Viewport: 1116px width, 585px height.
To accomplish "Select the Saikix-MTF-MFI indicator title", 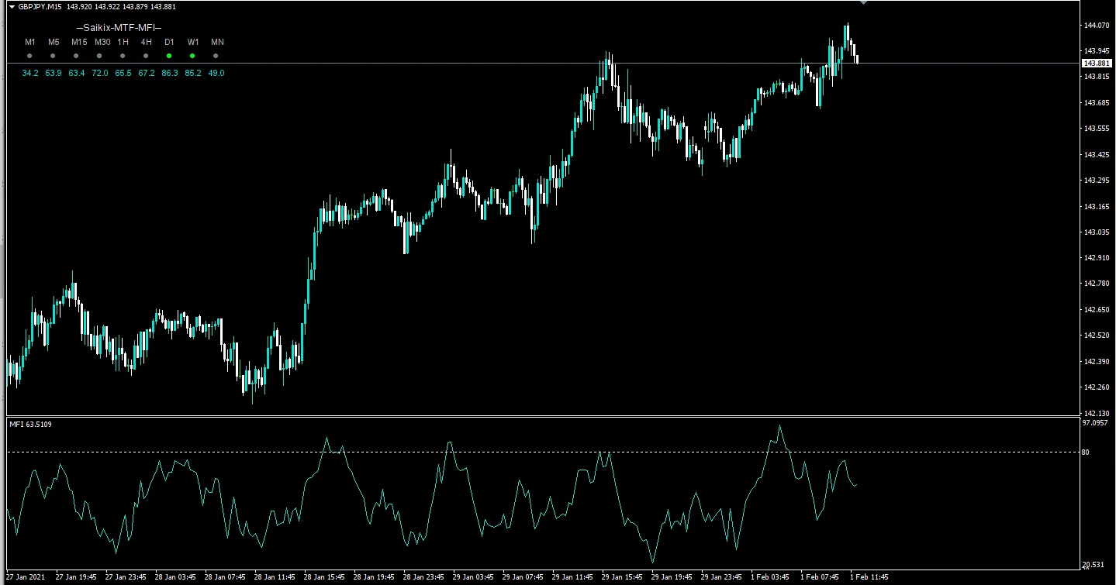I will pos(119,27).
